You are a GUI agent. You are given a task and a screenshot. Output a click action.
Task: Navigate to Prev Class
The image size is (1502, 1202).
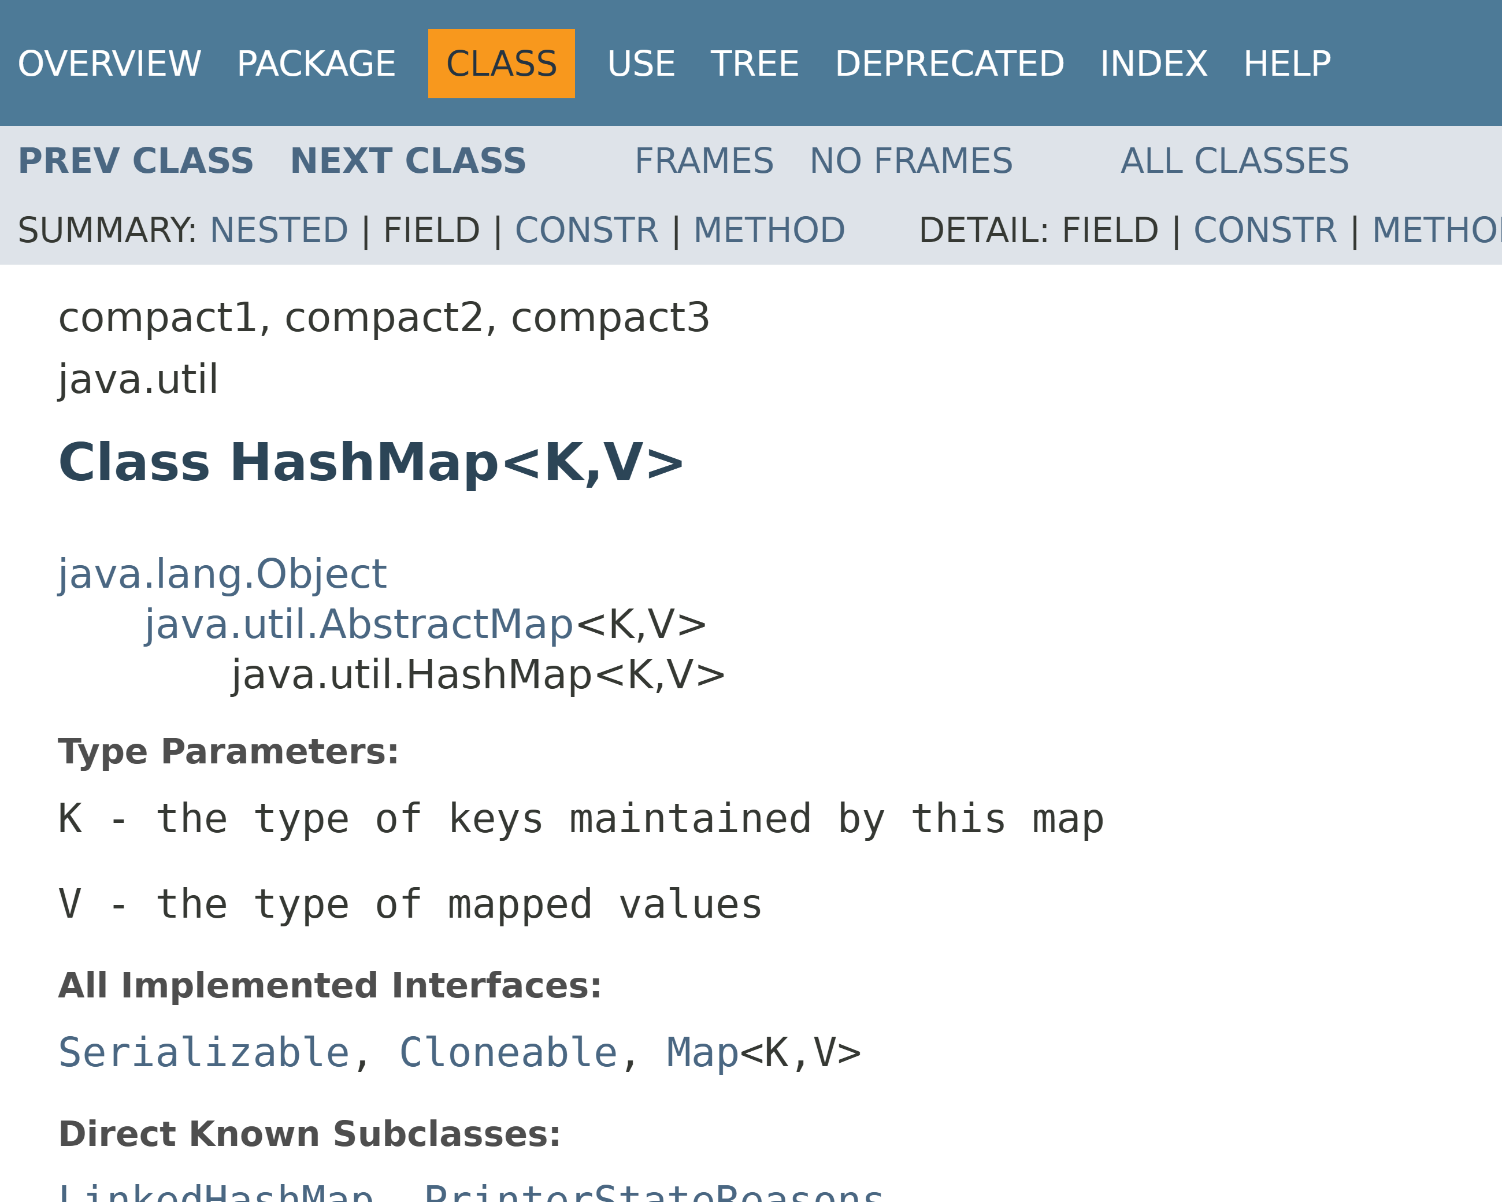[136, 161]
